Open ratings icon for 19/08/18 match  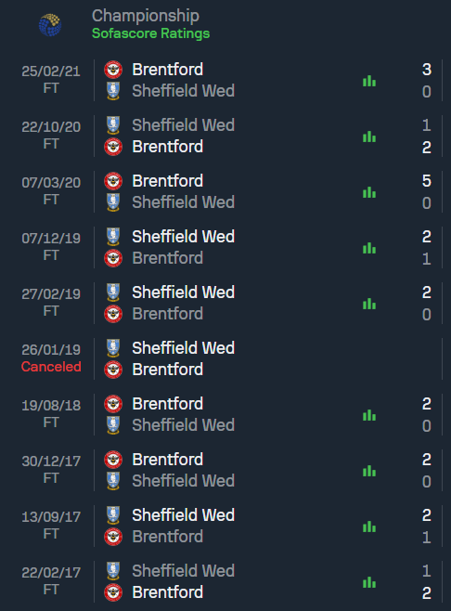[369, 415]
